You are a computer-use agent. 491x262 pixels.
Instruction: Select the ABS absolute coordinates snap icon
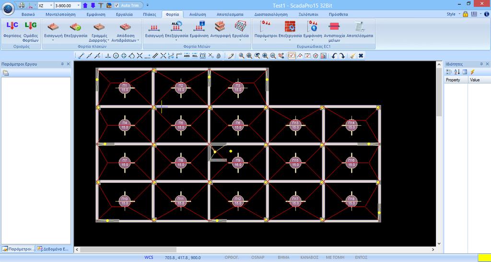coord(187,56)
